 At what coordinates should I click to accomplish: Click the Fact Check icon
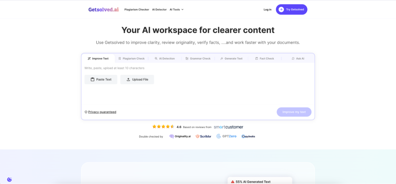(x=257, y=58)
